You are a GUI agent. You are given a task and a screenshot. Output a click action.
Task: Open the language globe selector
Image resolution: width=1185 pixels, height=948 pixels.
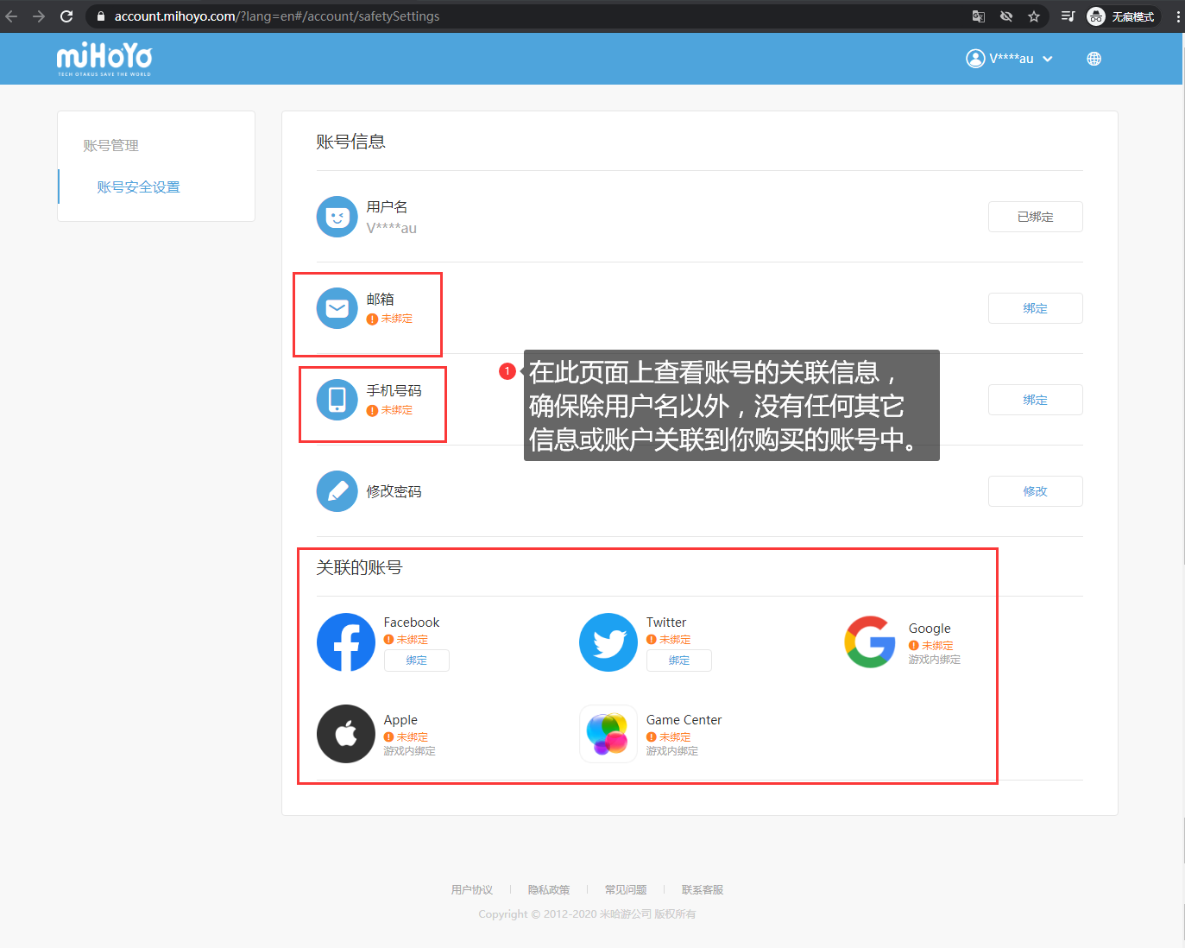pyautogui.click(x=1094, y=58)
